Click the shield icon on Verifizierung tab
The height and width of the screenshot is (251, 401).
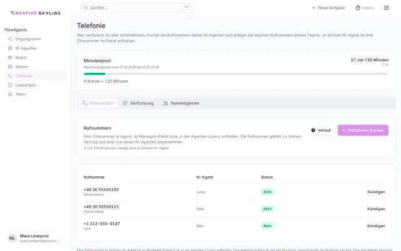(125, 103)
